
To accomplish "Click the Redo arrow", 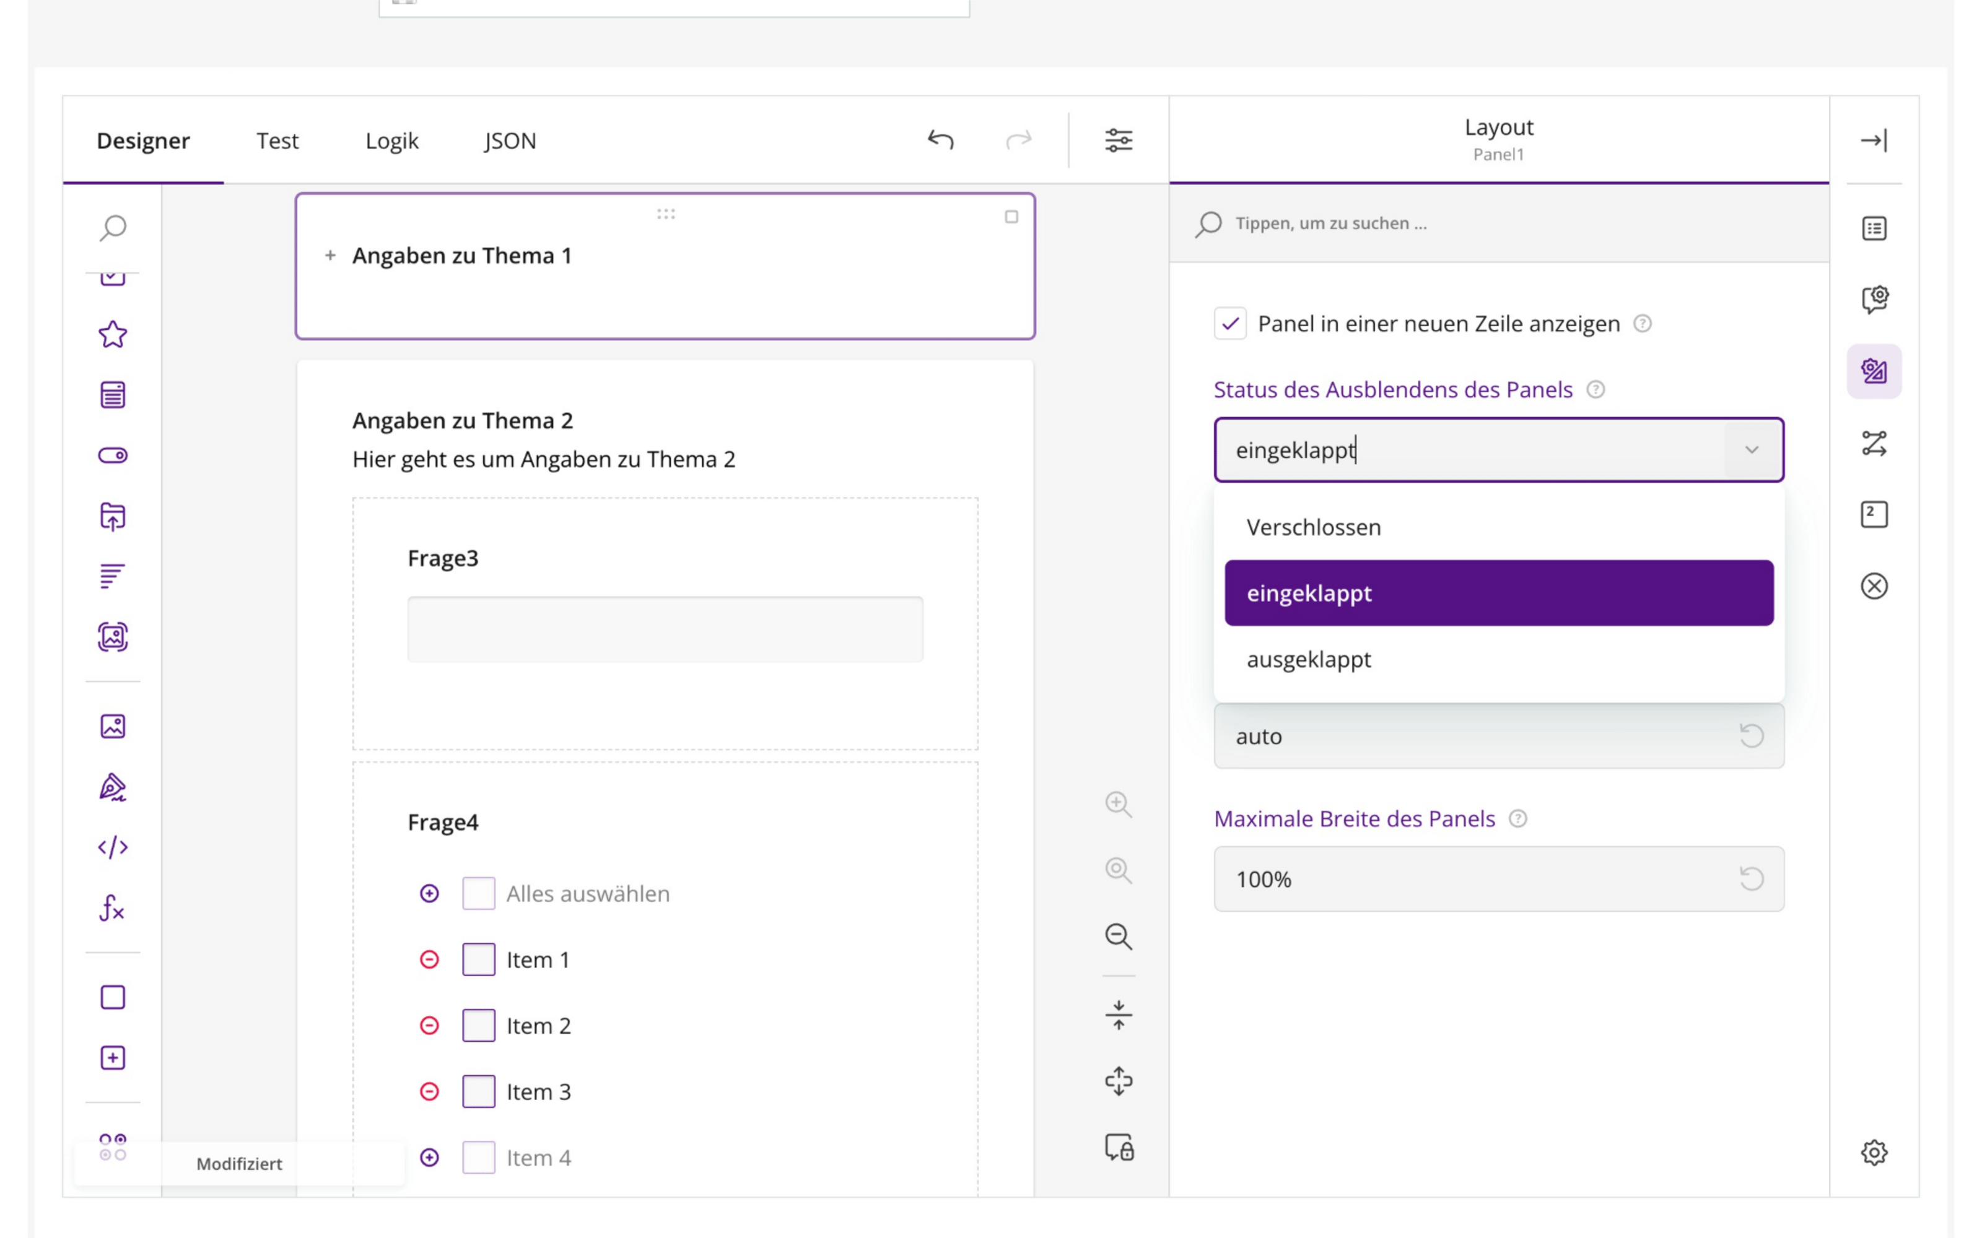I will [x=1019, y=140].
